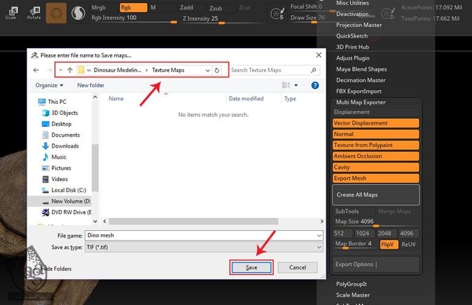Image resolution: width=472 pixels, height=305 pixels.
Task: Click the refresh folder icon
Action: pyautogui.click(x=217, y=70)
